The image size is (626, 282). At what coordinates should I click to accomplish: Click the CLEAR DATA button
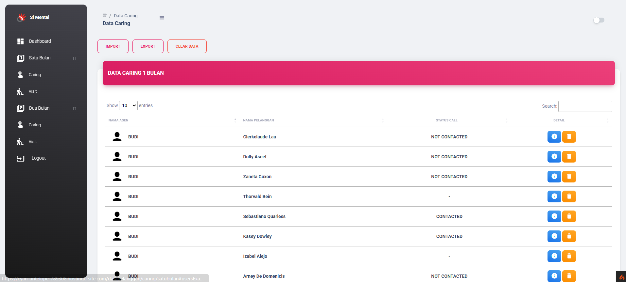pos(187,46)
